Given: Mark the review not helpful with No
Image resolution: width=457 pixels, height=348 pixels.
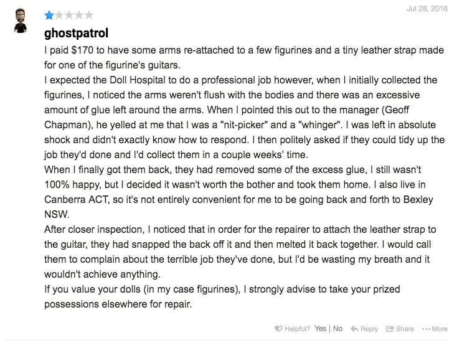Looking at the screenshot, I should 338,329.
